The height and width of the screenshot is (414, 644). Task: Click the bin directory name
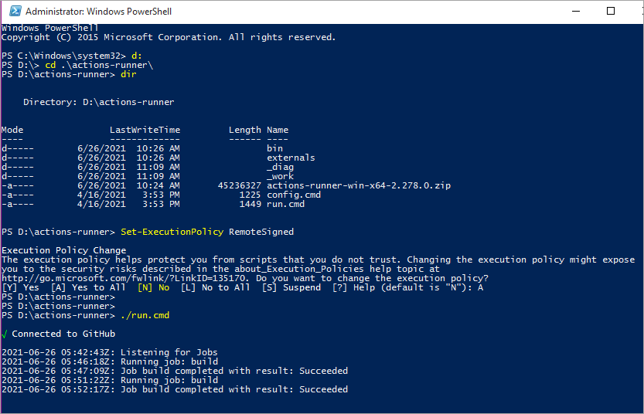(x=274, y=148)
